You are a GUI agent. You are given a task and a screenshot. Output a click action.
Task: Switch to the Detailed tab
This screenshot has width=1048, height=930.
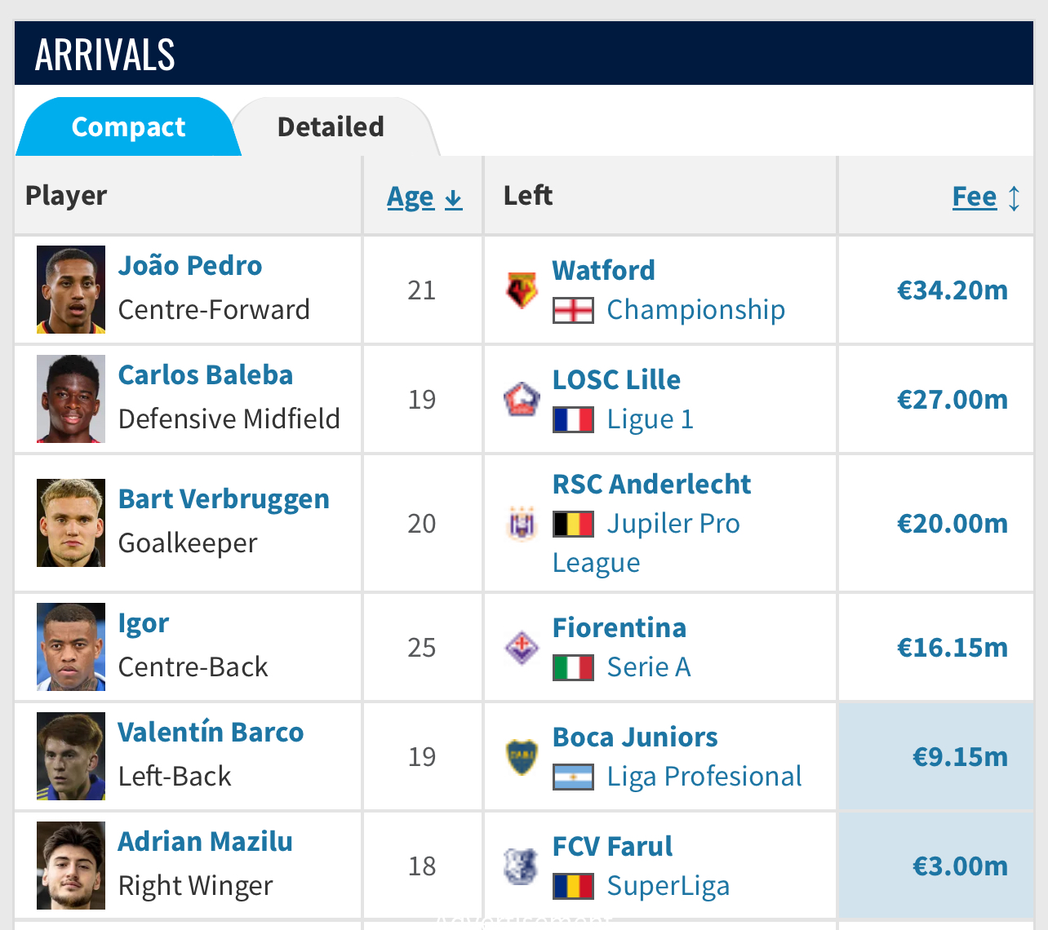point(331,127)
